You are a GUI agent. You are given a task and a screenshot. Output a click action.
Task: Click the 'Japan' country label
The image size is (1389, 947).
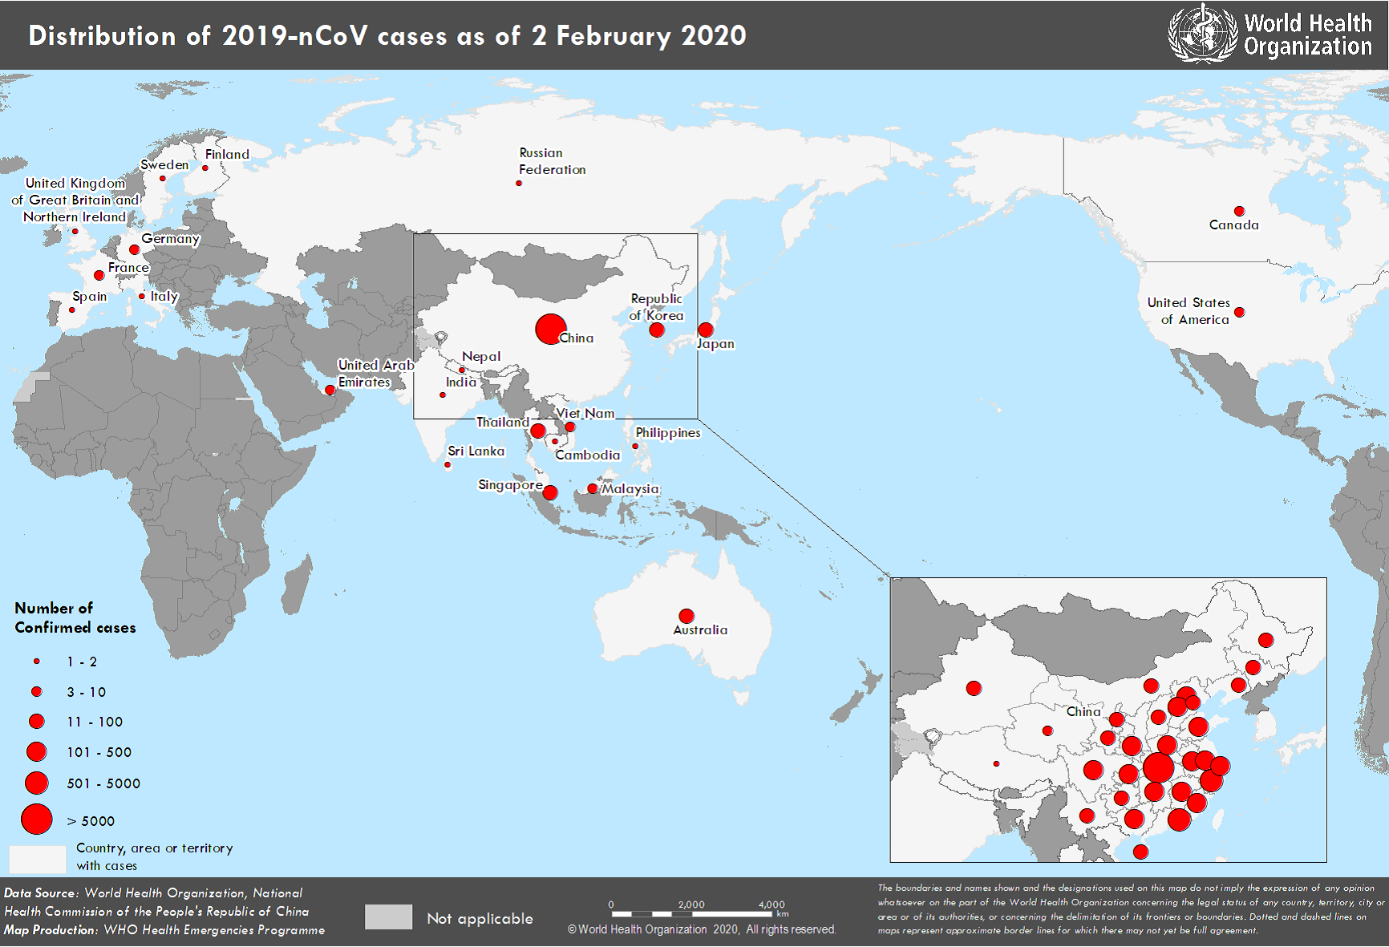[x=715, y=343]
